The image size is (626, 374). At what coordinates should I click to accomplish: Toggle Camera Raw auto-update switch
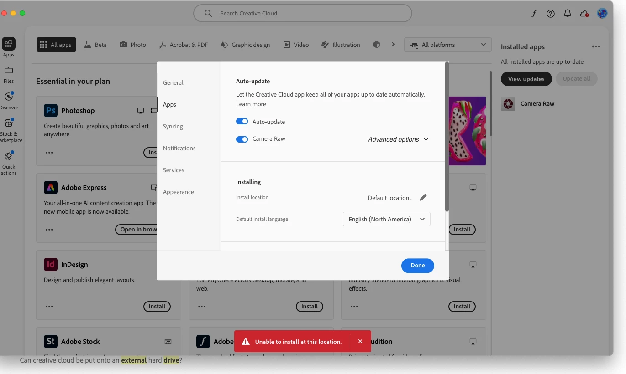pos(242,139)
